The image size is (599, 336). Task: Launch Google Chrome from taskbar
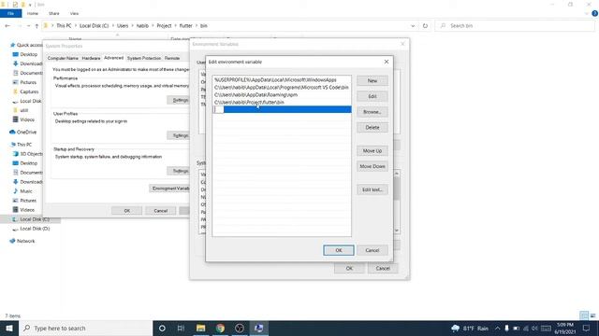pyautogui.click(x=220, y=328)
